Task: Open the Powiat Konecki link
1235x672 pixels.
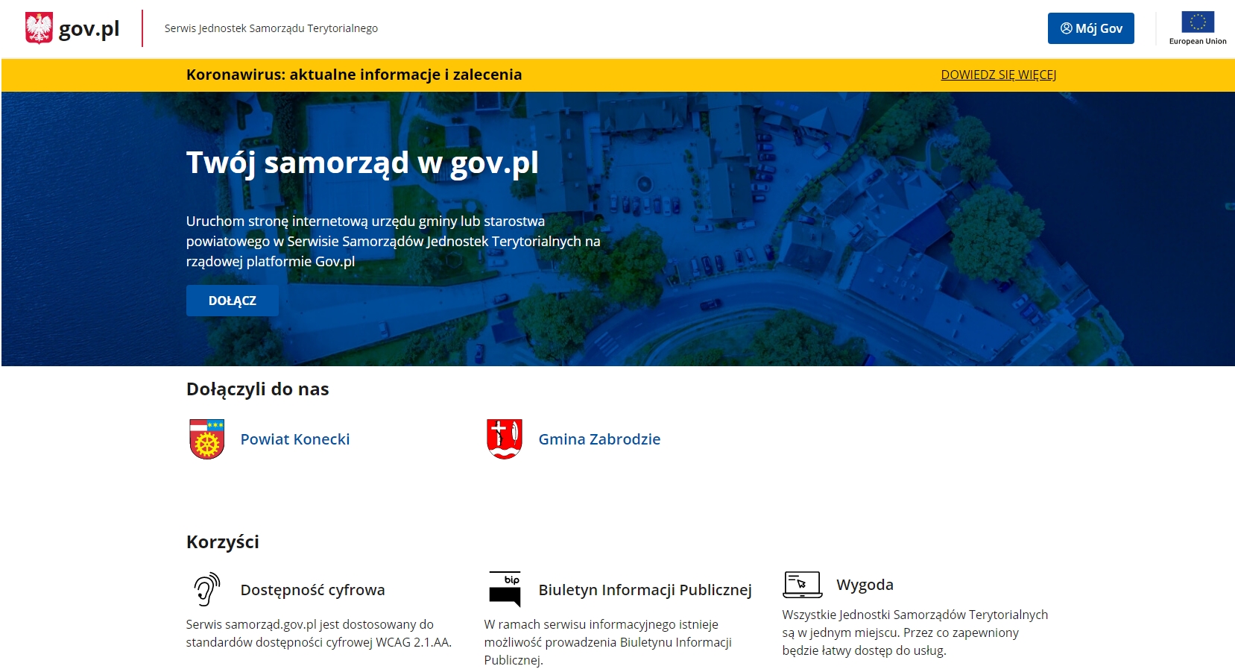Action: 295,439
